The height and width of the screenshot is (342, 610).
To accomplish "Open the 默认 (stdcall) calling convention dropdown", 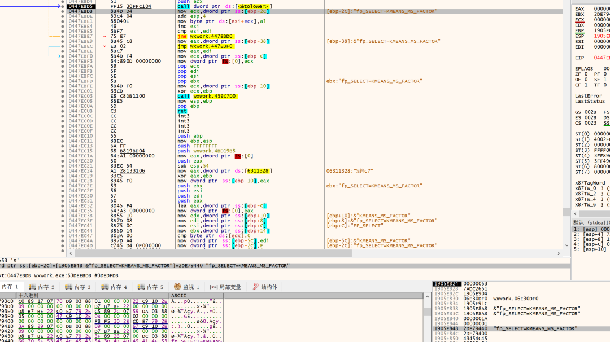I will [x=591, y=222].
